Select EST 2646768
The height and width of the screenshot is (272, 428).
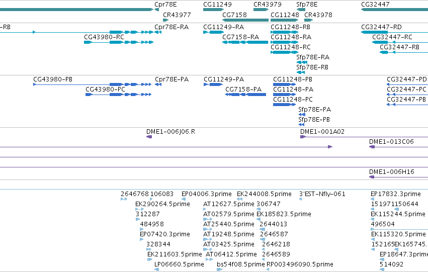[x=124, y=199]
